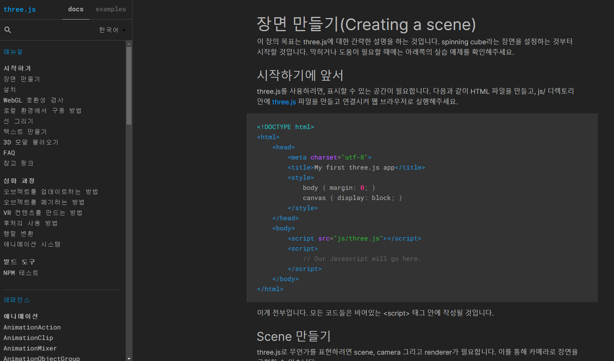Click the Javascript comment code line
The height and width of the screenshot is (361, 614).
(362, 259)
